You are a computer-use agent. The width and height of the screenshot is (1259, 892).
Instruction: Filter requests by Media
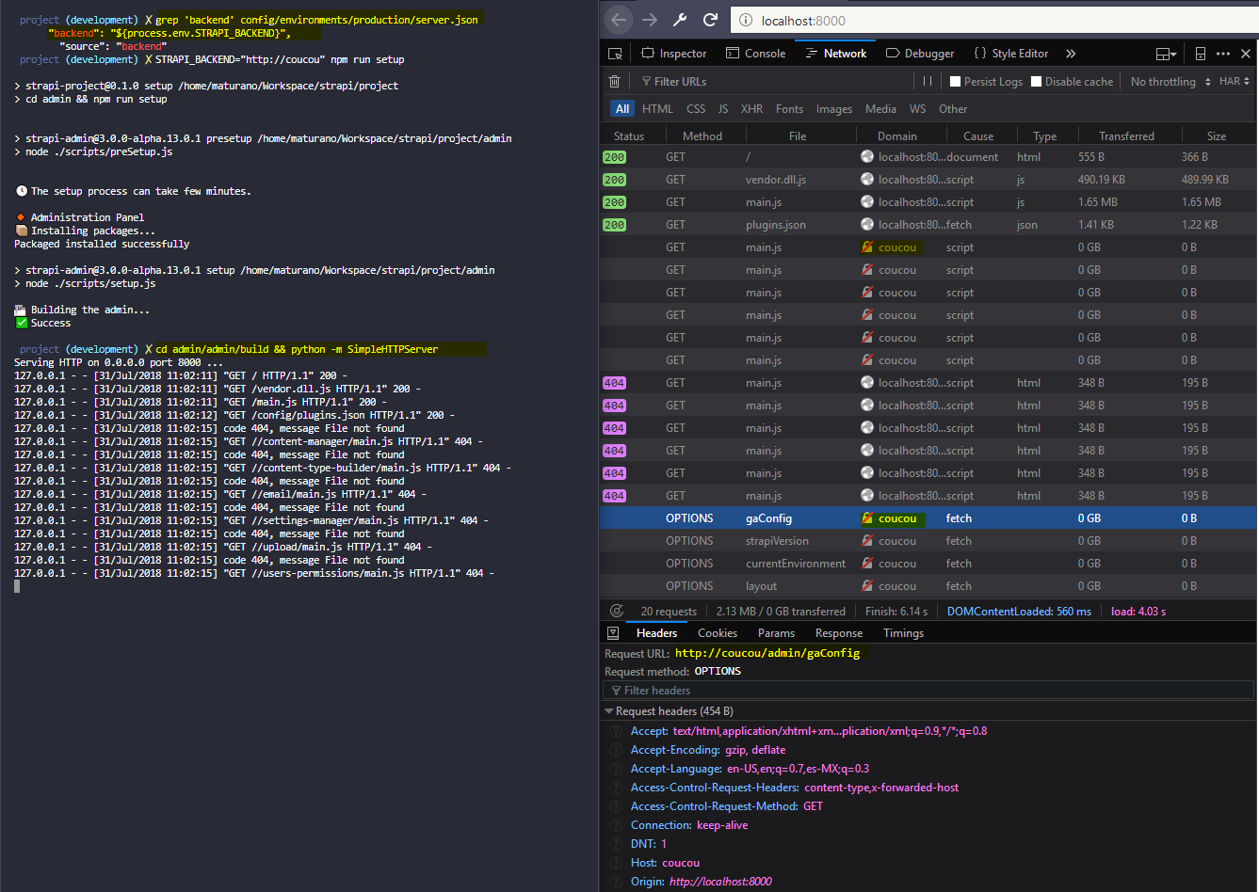pyautogui.click(x=880, y=109)
